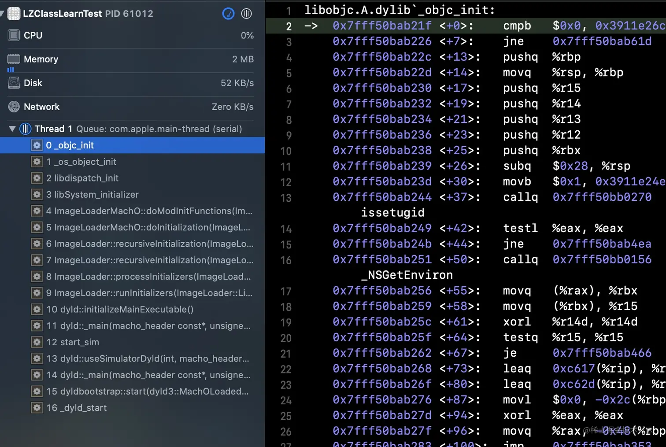Select stack frame 10 dyld::initializeMainExecutable()
This screenshot has width=666, height=447.
132,309
